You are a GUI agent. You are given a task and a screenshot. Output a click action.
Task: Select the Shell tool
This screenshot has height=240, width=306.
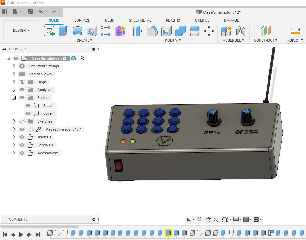(x=166, y=31)
